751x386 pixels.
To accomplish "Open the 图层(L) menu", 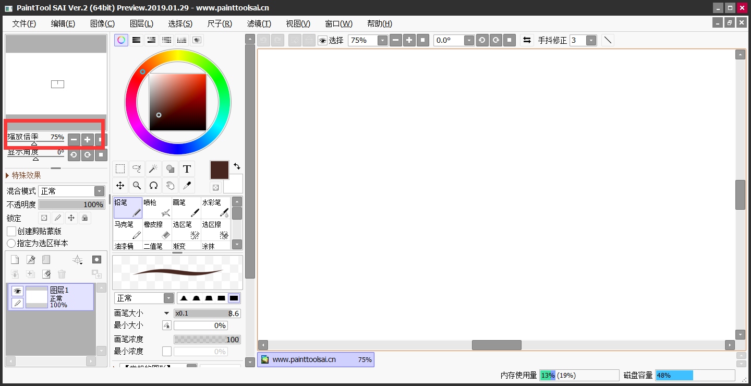I will (141, 23).
